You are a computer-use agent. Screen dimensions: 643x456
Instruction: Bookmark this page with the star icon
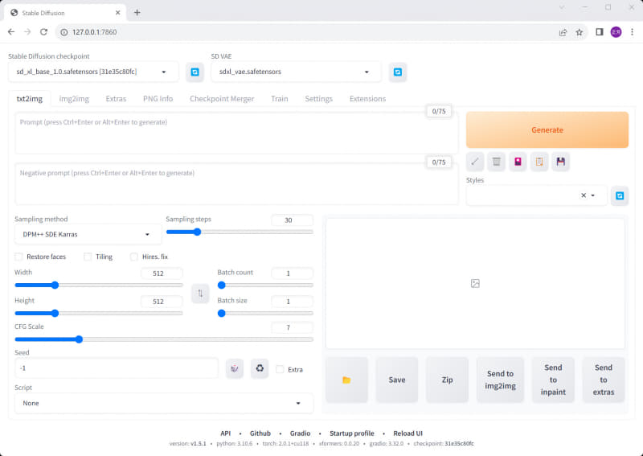pos(579,32)
